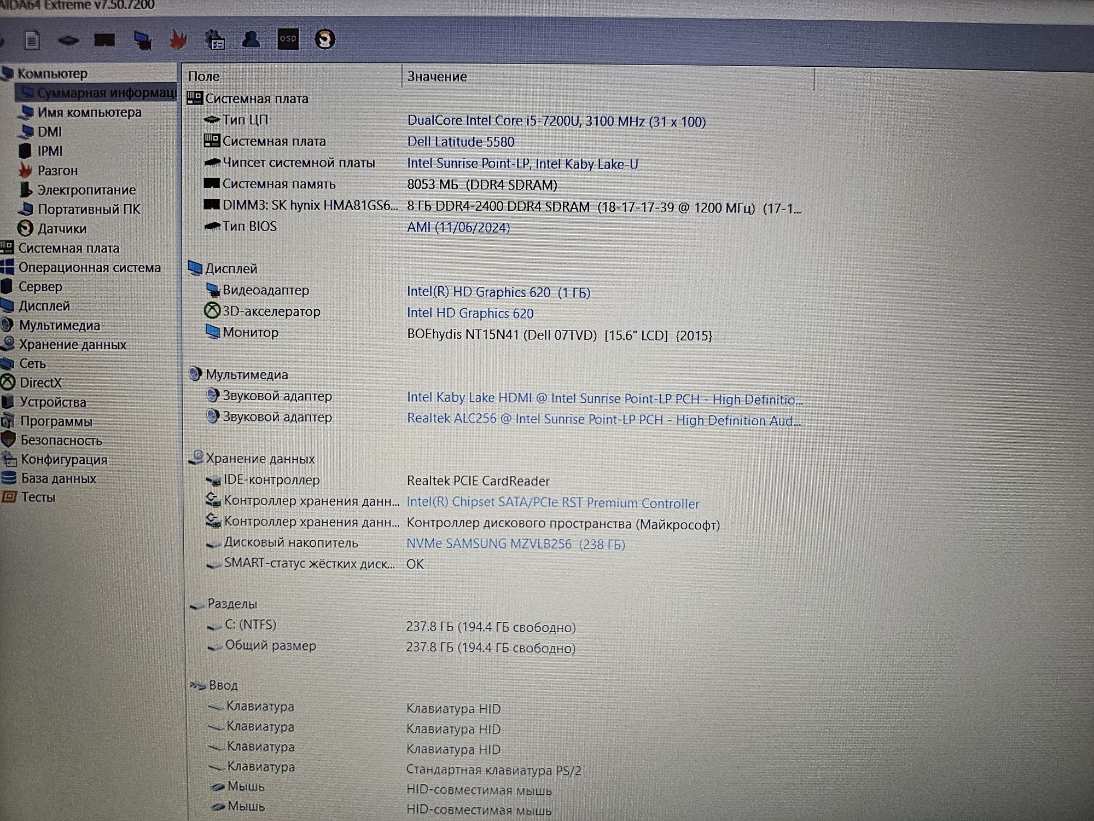Select the SMART-статус жёстких дисков row

click(x=315, y=564)
